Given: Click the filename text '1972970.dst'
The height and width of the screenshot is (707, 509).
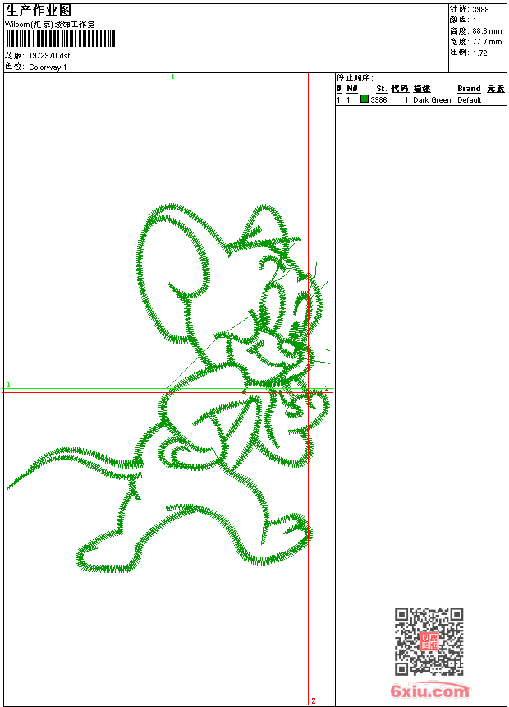Looking at the screenshot, I should (49, 56).
